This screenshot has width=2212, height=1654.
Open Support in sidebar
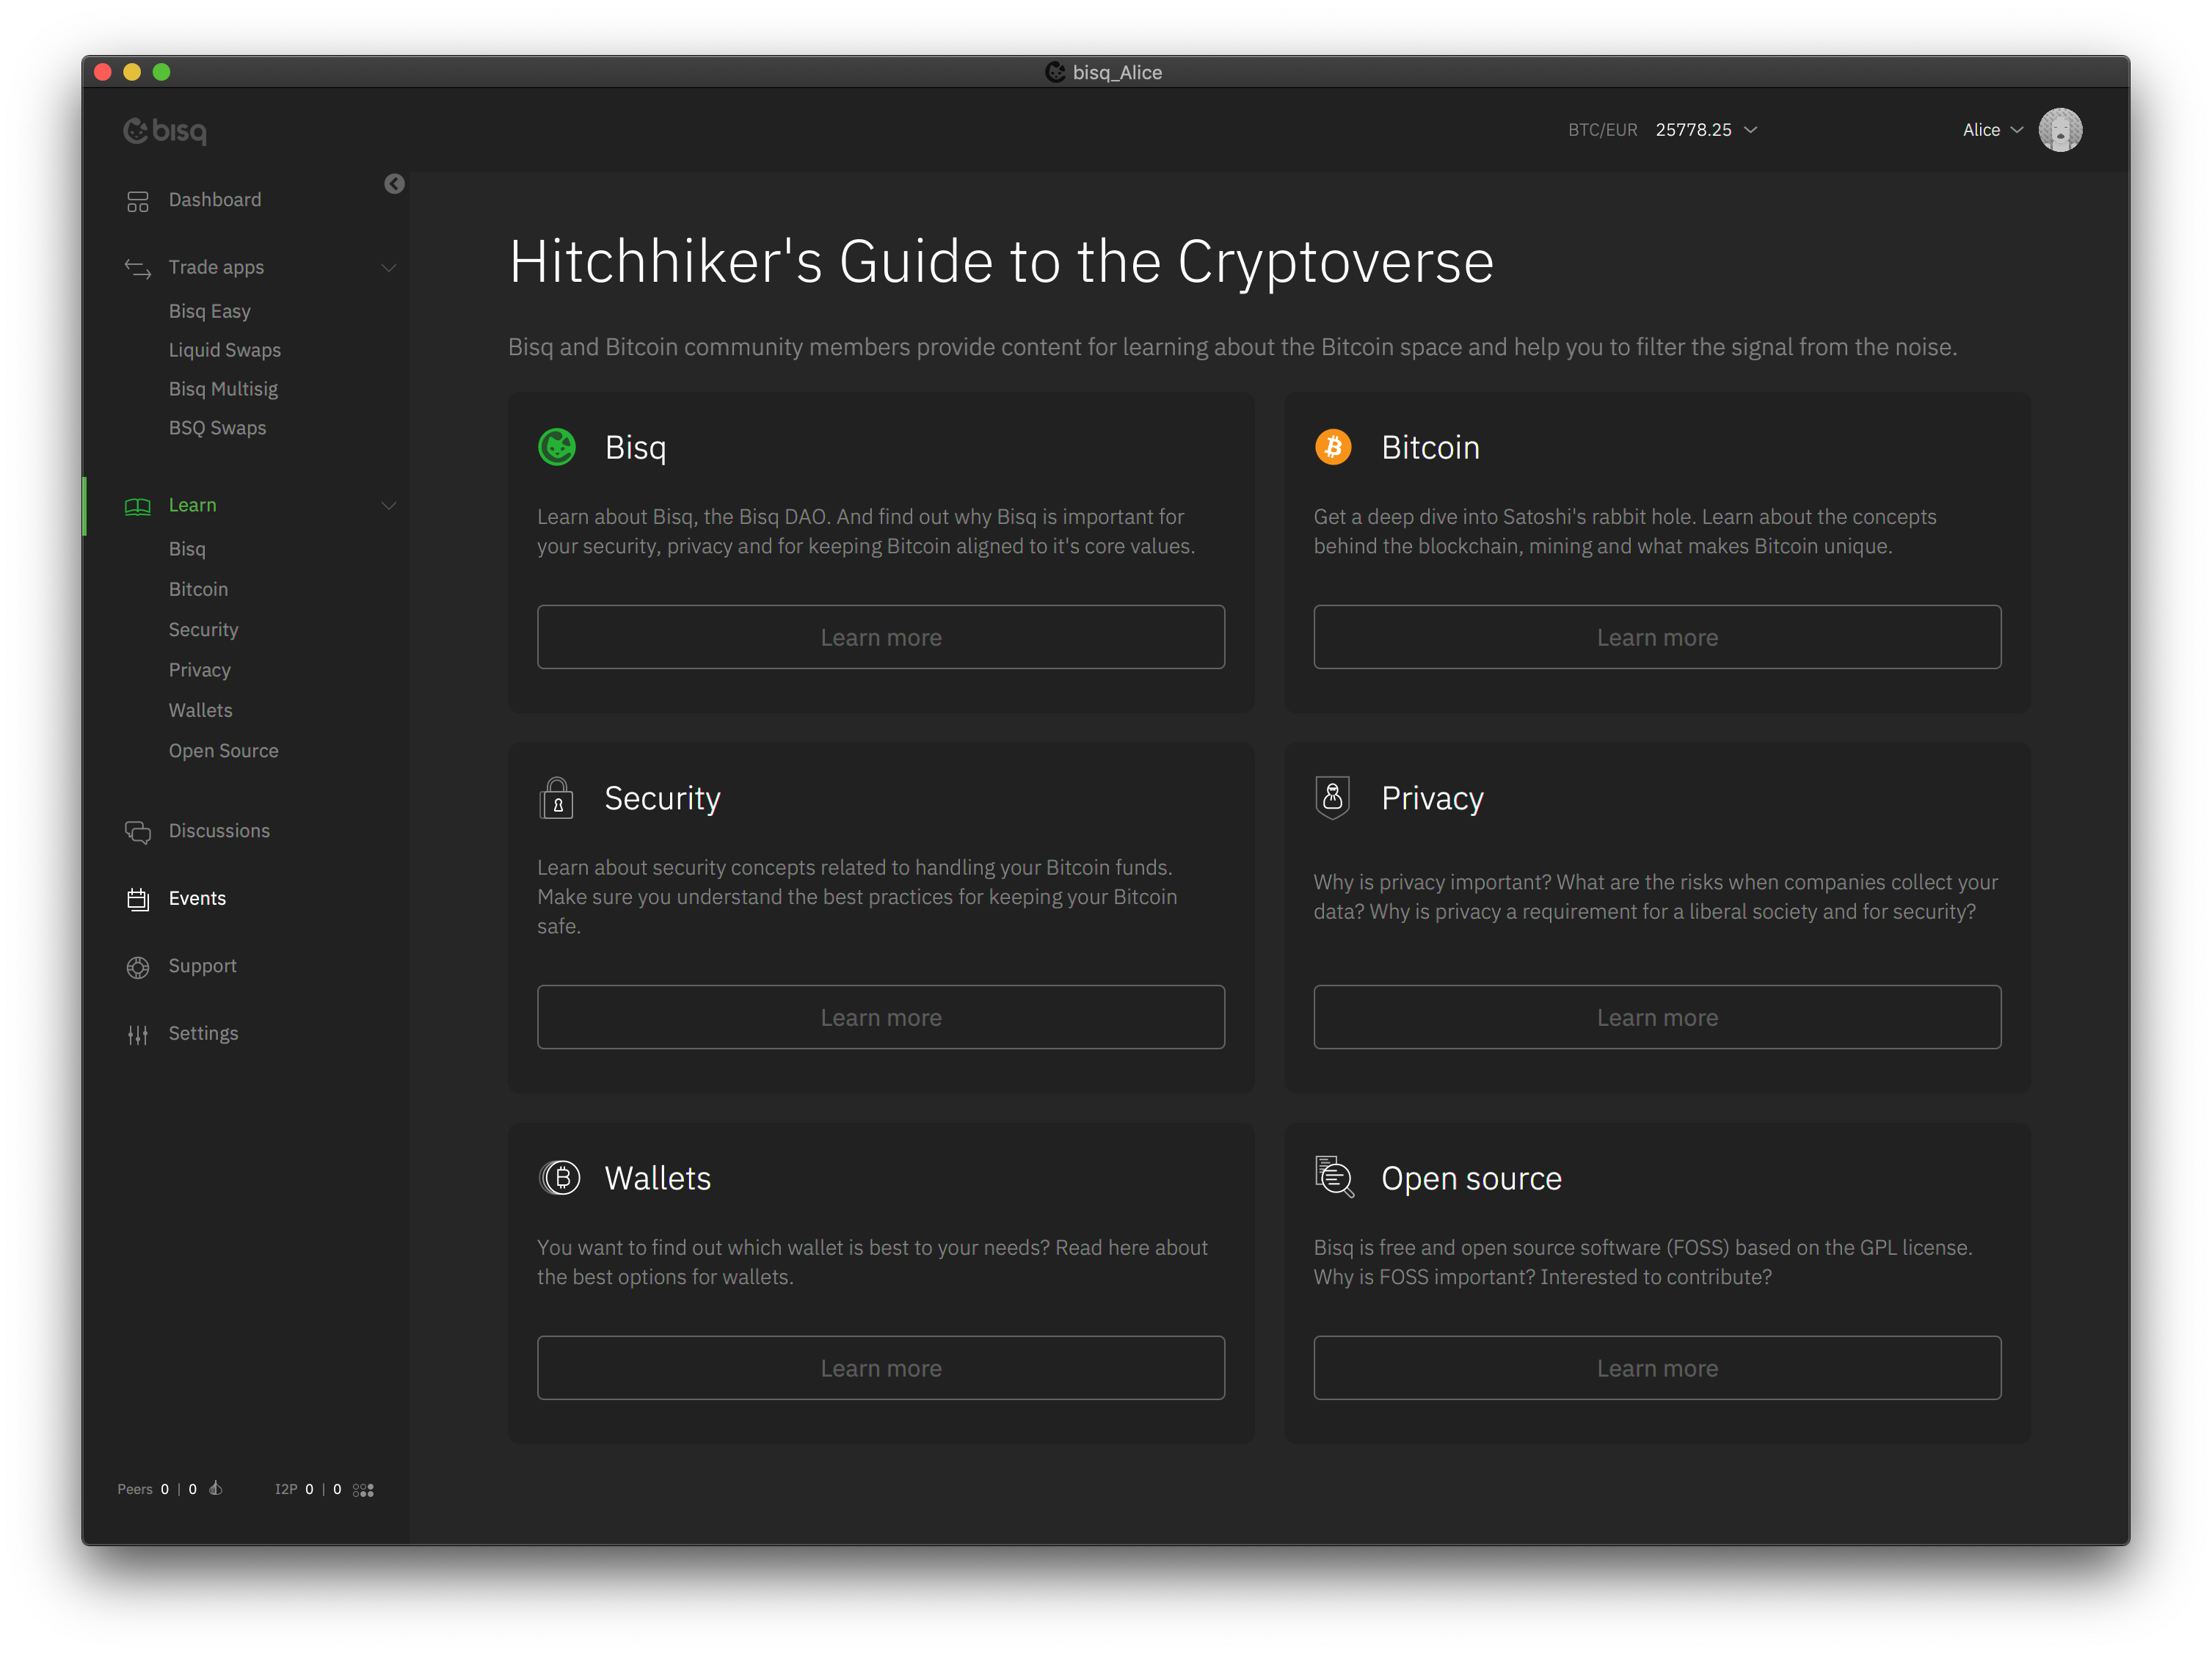[x=203, y=966]
